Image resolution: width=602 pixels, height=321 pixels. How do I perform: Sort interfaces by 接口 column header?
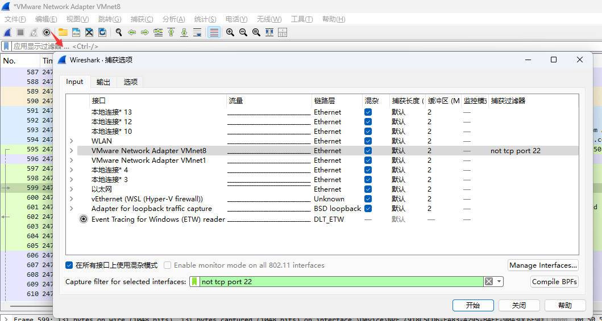[x=158, y=101]
